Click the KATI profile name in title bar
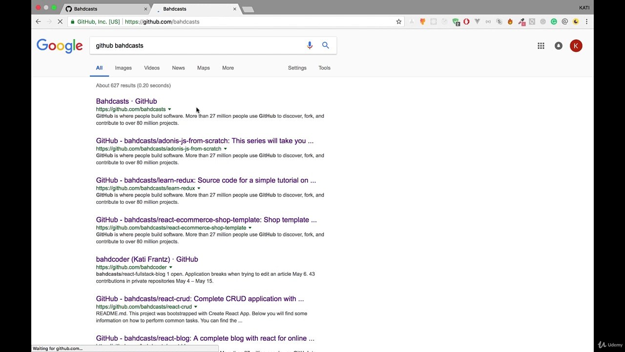This screenshot has width=625, height=352. (x=584, y=8)
